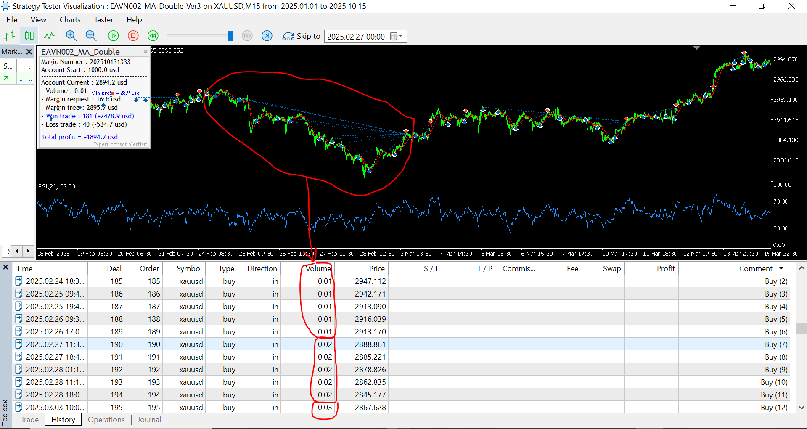This screenshot has height=429, width=807.
Task: Switch chart to line chart view
Action: click(49, 36)
